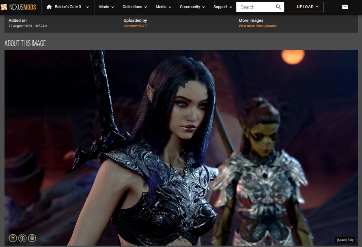The image size is (362, 247).
Task: Open uploader Screenwriter70's profile link
Action: (x=135, y=26)
